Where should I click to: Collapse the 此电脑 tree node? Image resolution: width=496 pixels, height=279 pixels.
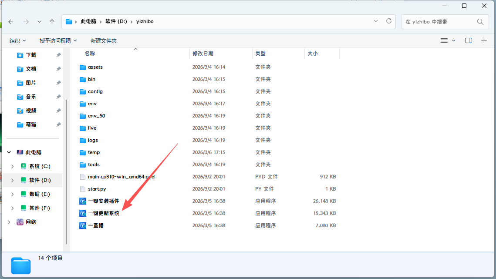tap(9, 152)
